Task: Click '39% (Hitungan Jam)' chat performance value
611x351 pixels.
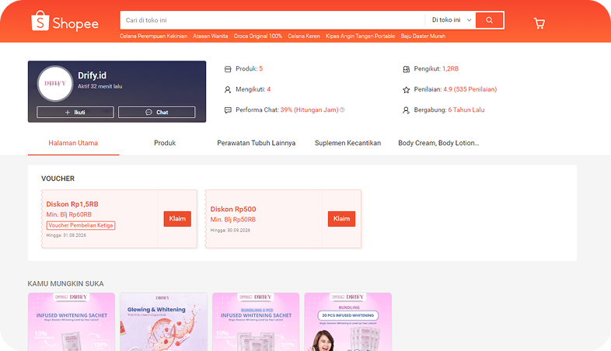Action: 309,109
